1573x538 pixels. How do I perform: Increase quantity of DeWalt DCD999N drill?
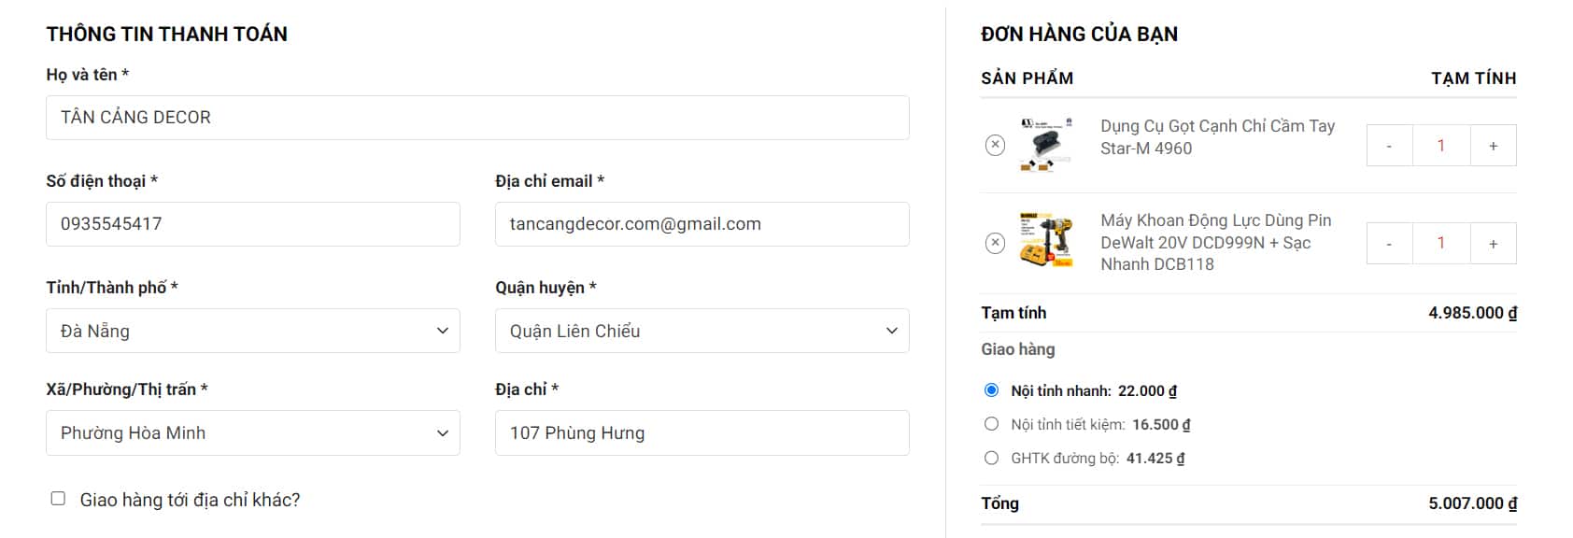[1493, 244]
